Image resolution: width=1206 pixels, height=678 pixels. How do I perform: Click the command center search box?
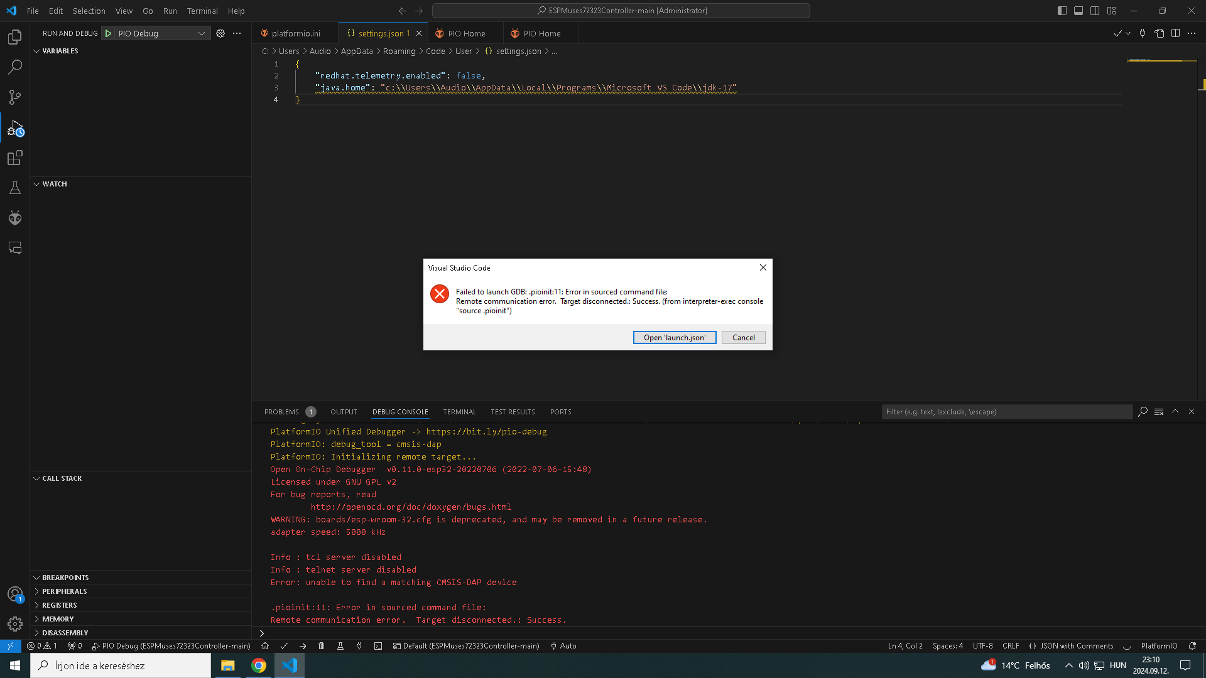point(621,11)
